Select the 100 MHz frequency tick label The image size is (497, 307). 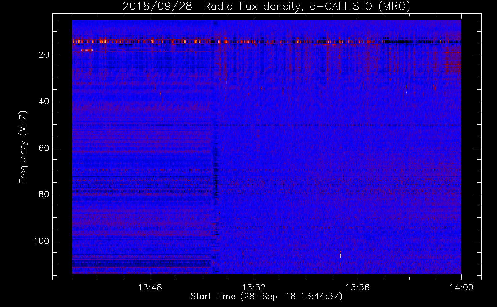(x=41, y=241)
